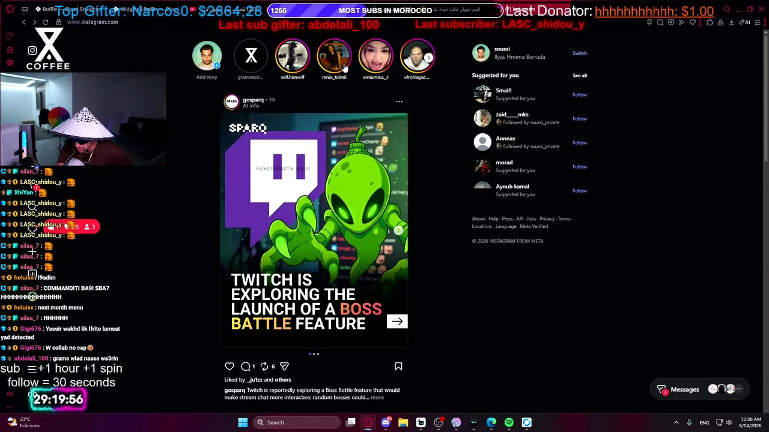
Task: Open the Privacy footer link
Action: click(547, 219)
